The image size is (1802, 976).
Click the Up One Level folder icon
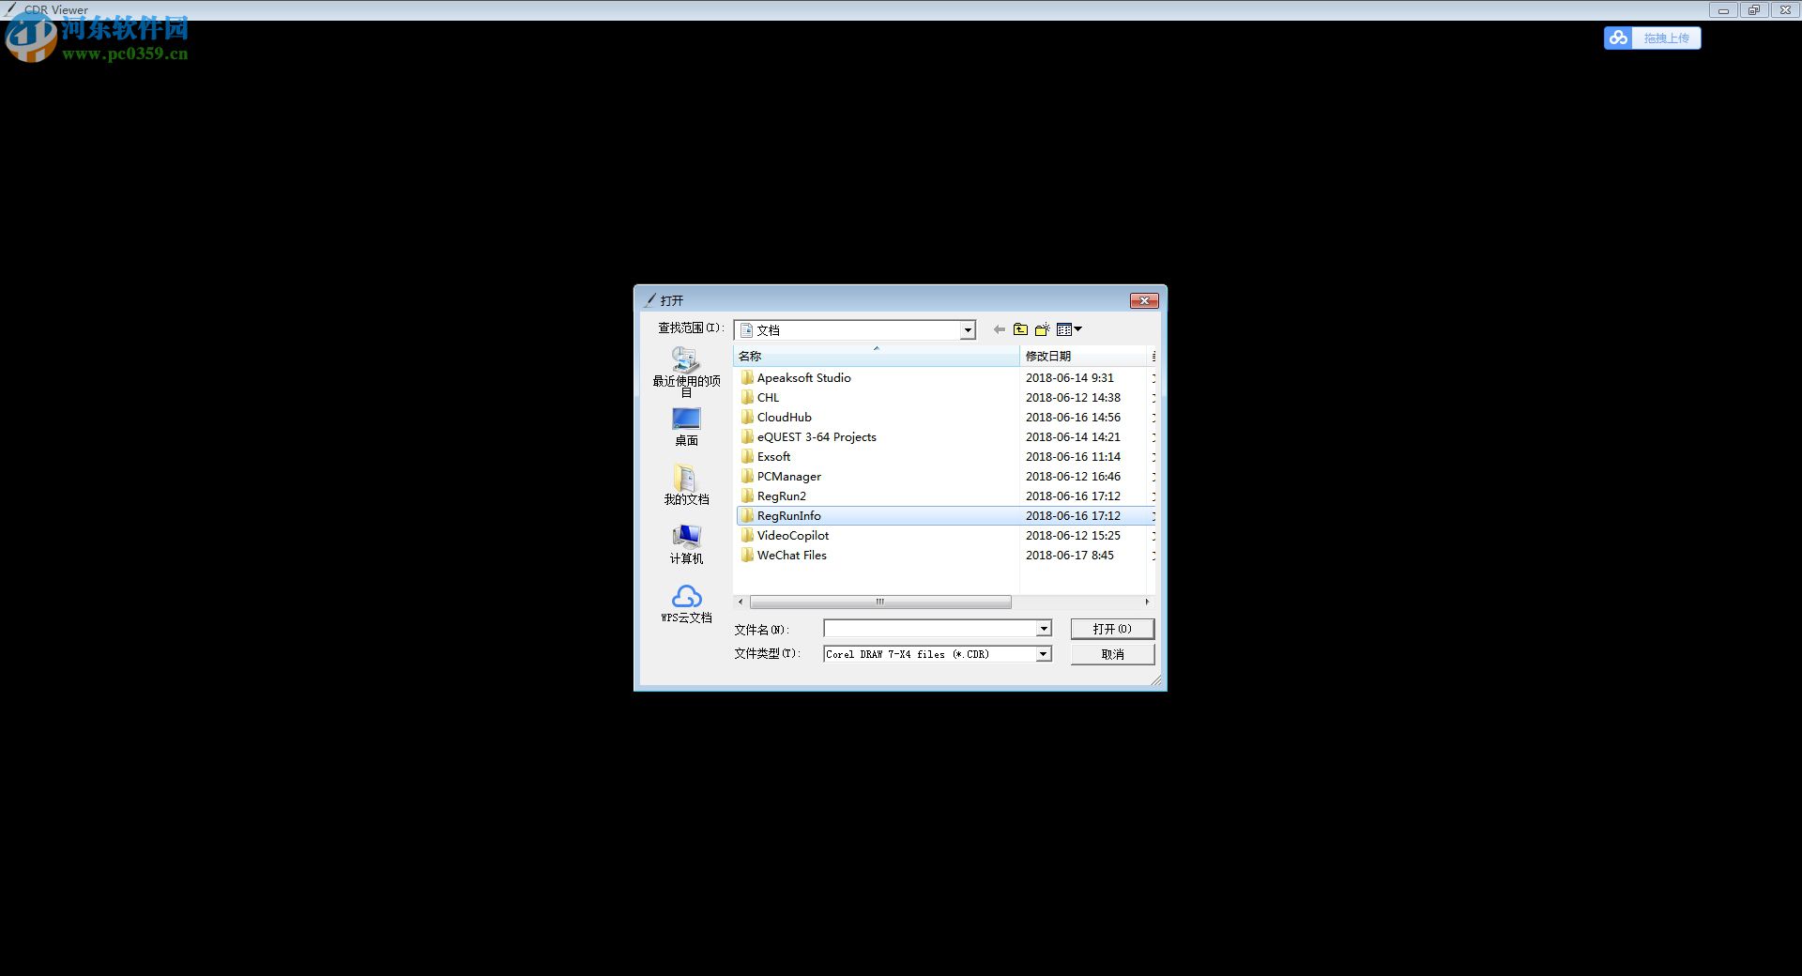coord(1021,329)
